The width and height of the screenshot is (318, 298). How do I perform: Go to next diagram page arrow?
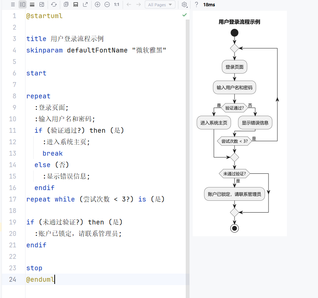[139, 4]
